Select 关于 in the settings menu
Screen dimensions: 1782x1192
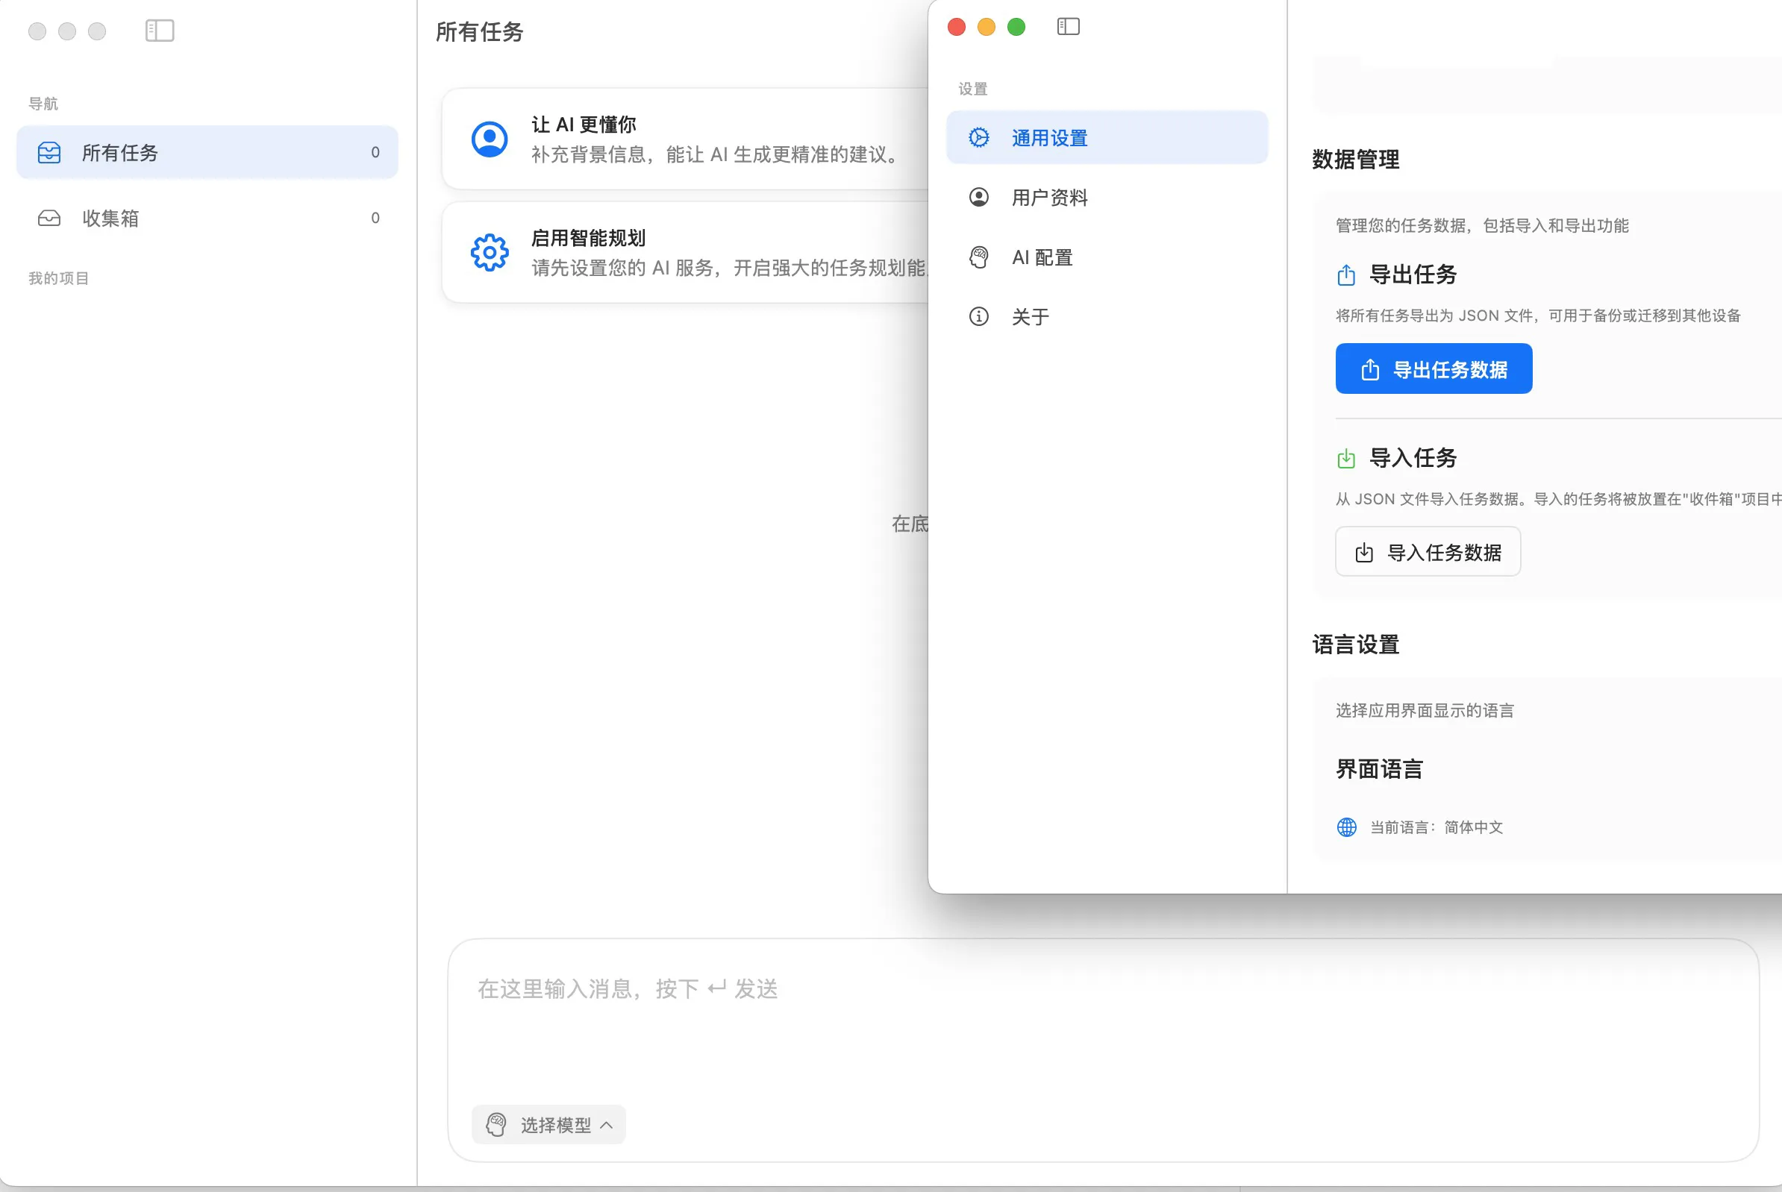1031,316
